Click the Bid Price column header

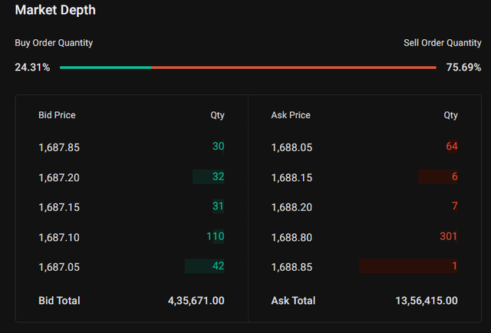click(57, 115)
